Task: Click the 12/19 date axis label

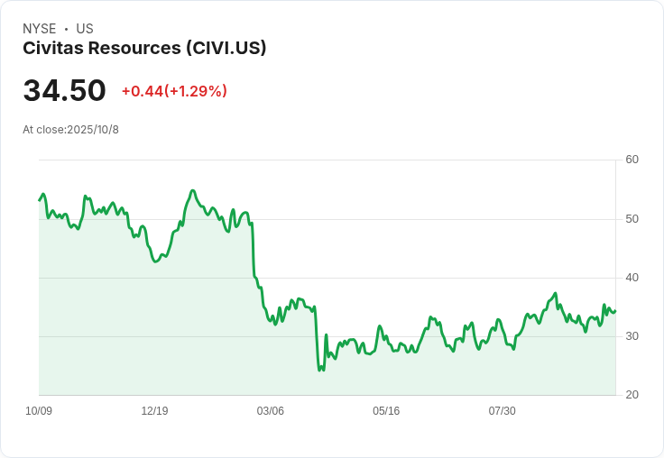Action: (154, 411)
